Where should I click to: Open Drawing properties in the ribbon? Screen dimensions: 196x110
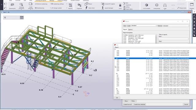pos(21,6)
